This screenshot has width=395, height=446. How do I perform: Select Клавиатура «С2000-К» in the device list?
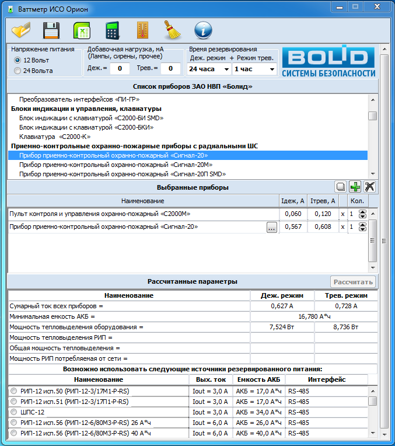(x=51, y=137)
